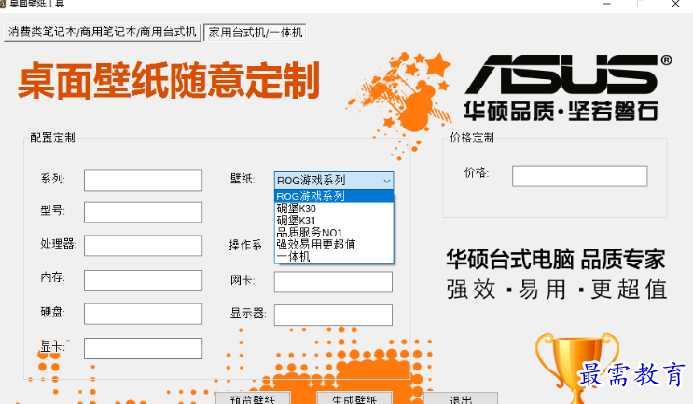
Task: Click the 退出 button
Action: [x=461, y=398]
